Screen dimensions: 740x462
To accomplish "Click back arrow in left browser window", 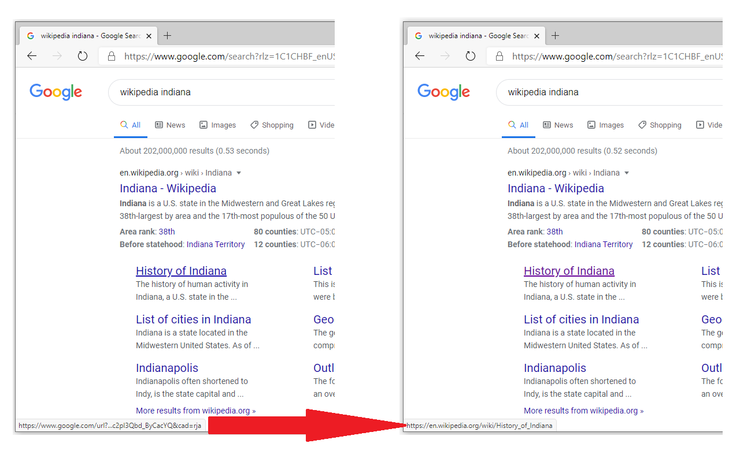I will coord(32,56).
